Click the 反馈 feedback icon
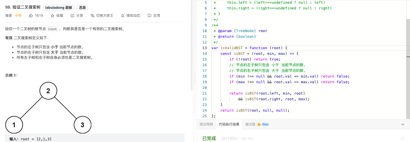 coord(149,16)
